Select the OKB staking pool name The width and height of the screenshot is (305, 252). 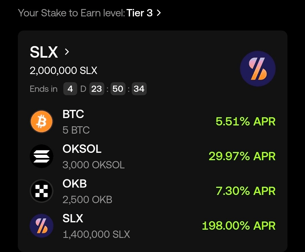click(x=75, y=184)
